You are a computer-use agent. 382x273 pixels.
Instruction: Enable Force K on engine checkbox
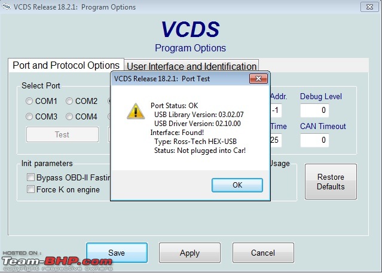(x=30, y=189)
